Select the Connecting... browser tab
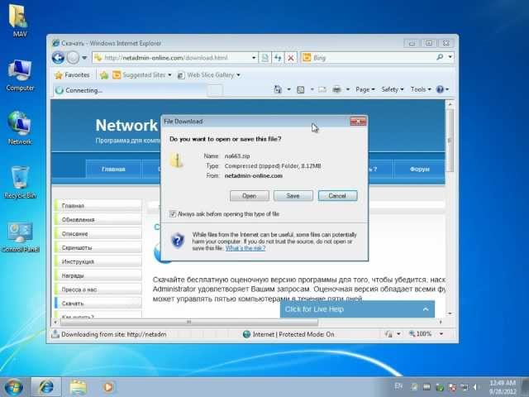Image resolution: width=529 pixels, height=397 pixels. pyautogui.click(x=130, y=90)
